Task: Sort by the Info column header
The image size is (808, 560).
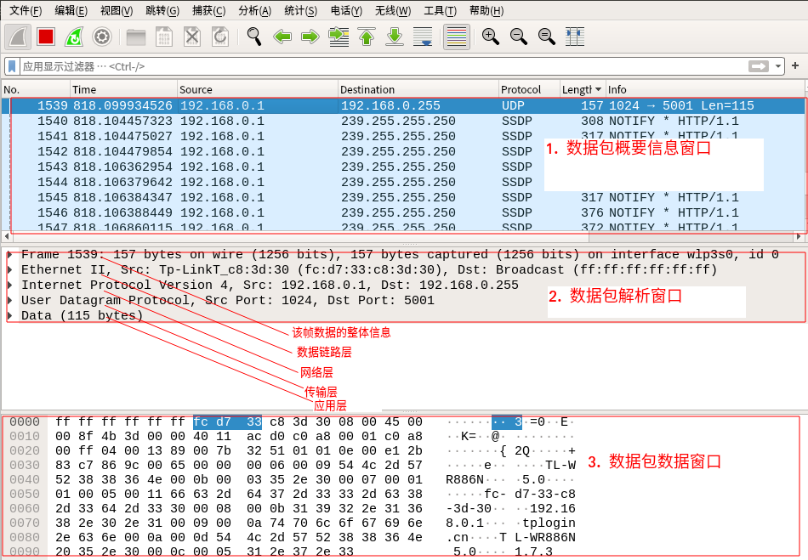Action: click(x=705, y=89)
